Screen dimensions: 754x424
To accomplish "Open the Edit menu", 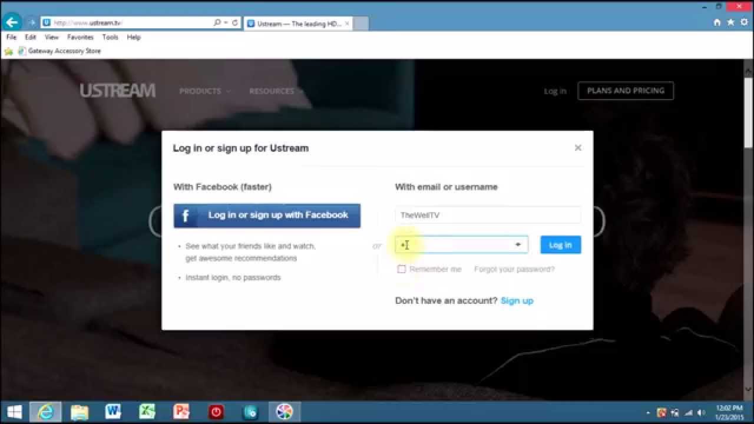I will coord(31,37).
